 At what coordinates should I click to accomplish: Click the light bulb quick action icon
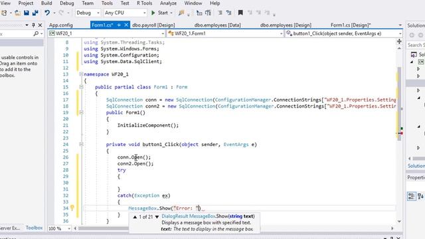click(x=72, y=208)
